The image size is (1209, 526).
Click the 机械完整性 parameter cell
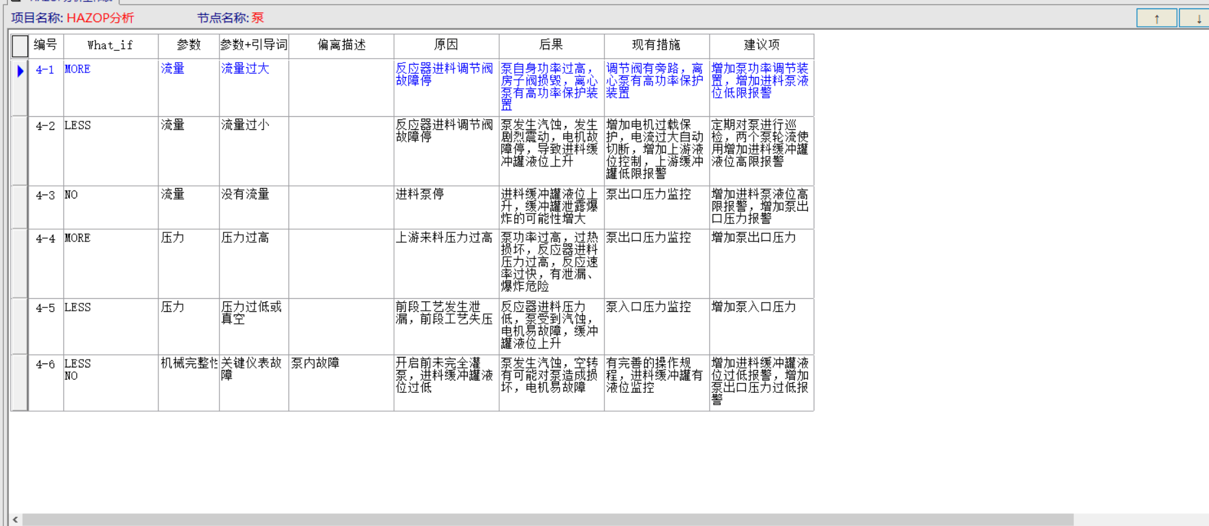point(189,382)
